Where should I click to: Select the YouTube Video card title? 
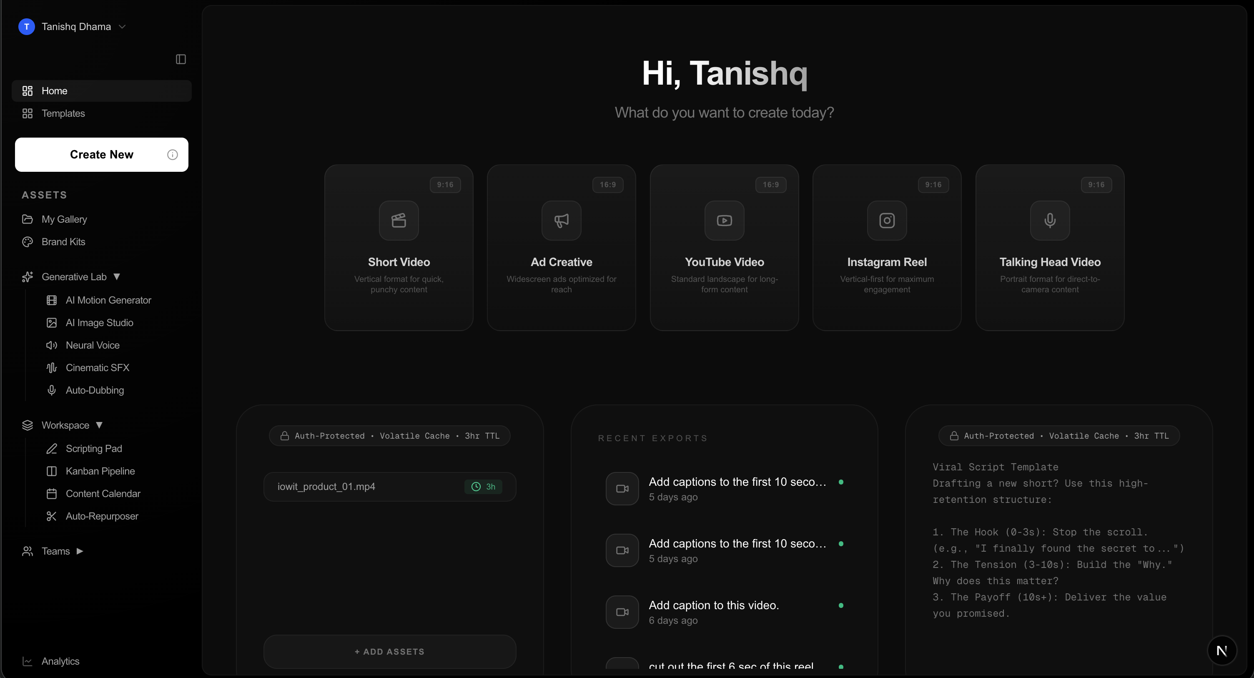(x=725, y=262)
